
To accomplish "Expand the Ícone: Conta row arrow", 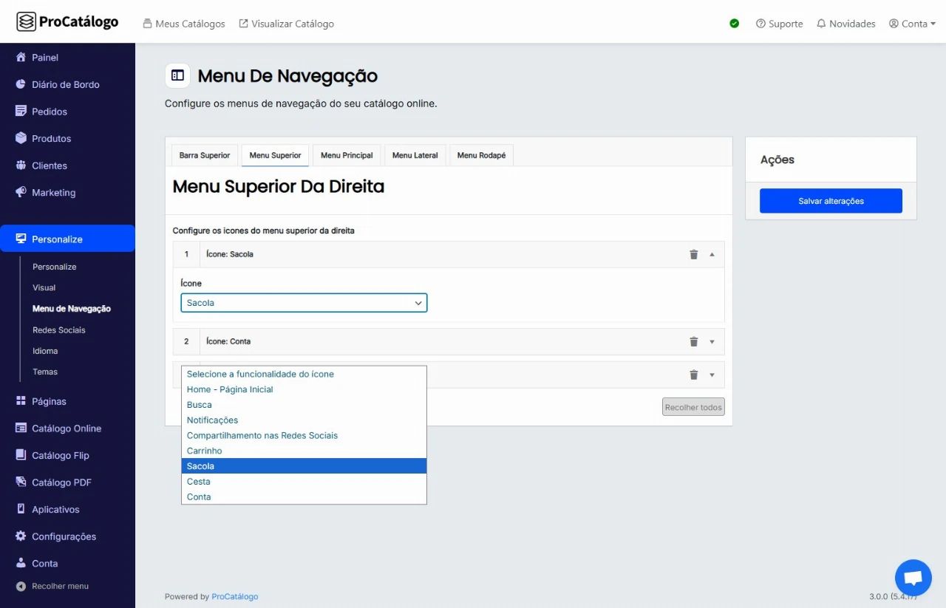I will (712, 341).
